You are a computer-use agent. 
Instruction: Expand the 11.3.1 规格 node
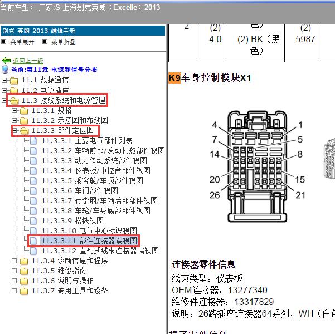14,110
